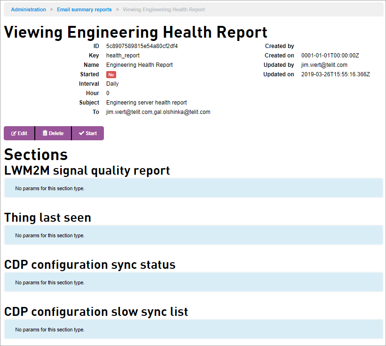Select Viewing Engineering Health Report breadcrumb text
The width and height of the screenshot is (386, 346).
coord(164,9)
